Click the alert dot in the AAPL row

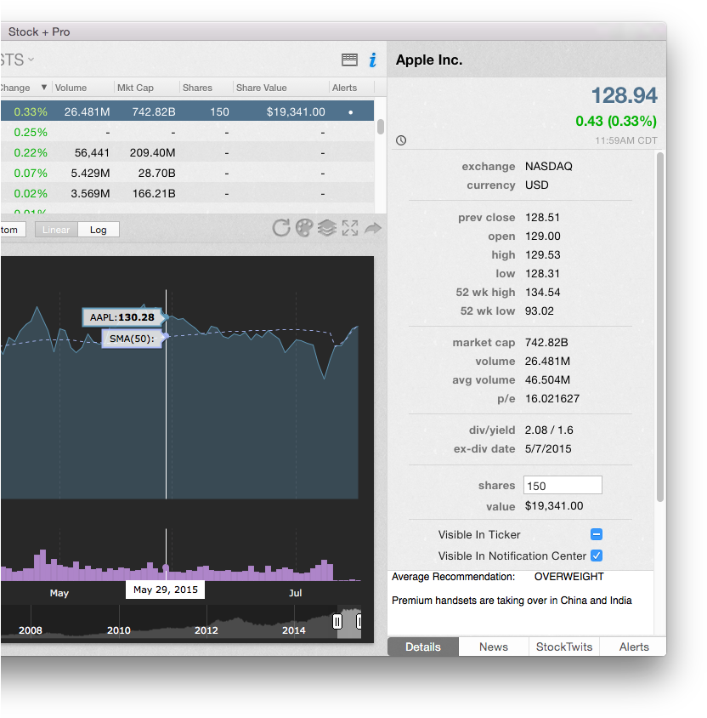[x=351, y=112]
